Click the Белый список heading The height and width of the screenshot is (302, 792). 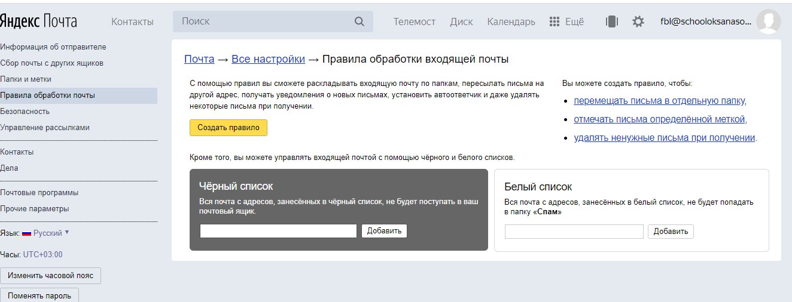pos(538,187)
